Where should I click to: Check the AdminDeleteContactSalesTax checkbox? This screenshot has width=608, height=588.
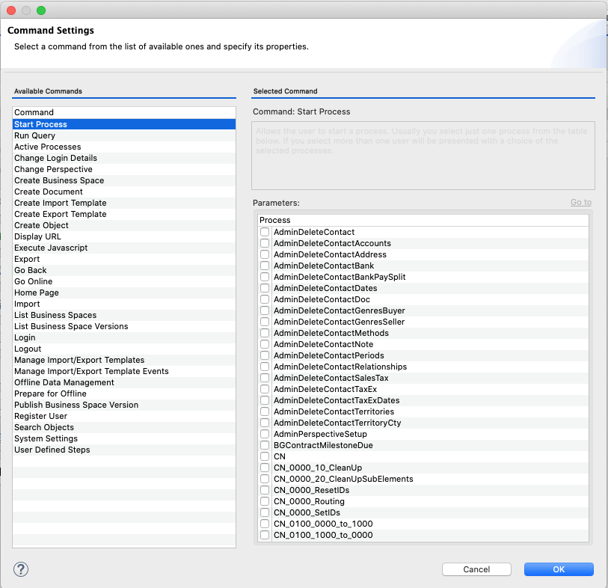pos(265,378)
